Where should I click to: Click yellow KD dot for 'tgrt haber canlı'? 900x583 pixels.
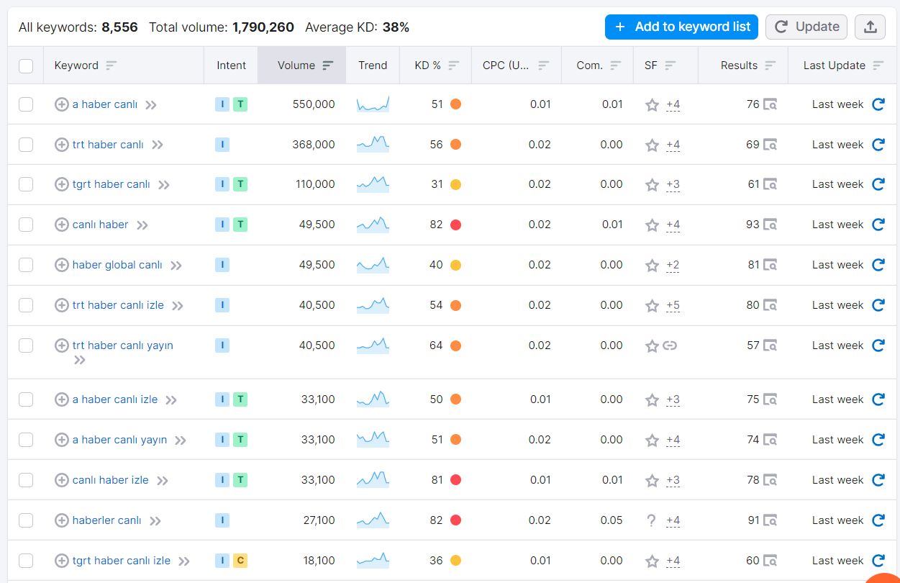click(455, 184)
